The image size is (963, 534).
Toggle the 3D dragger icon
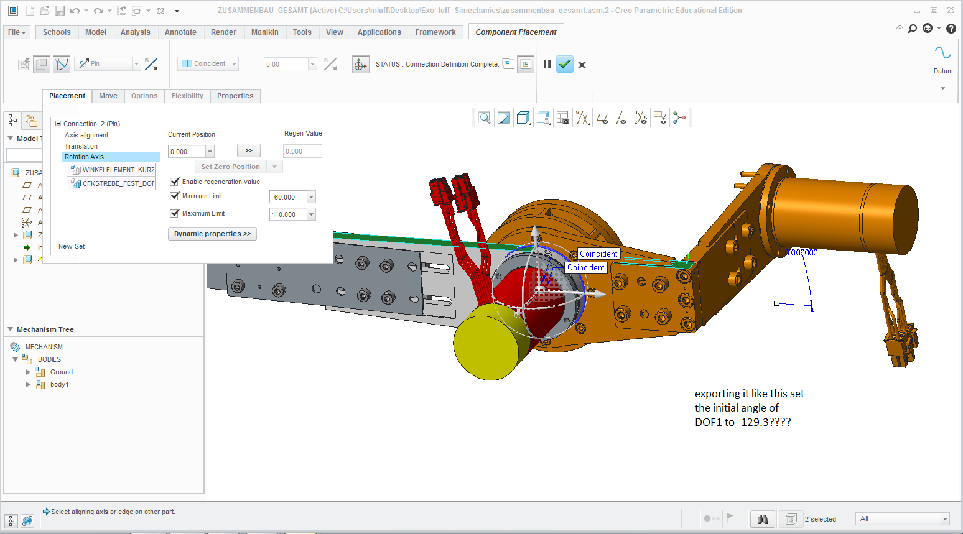[360, 64]
